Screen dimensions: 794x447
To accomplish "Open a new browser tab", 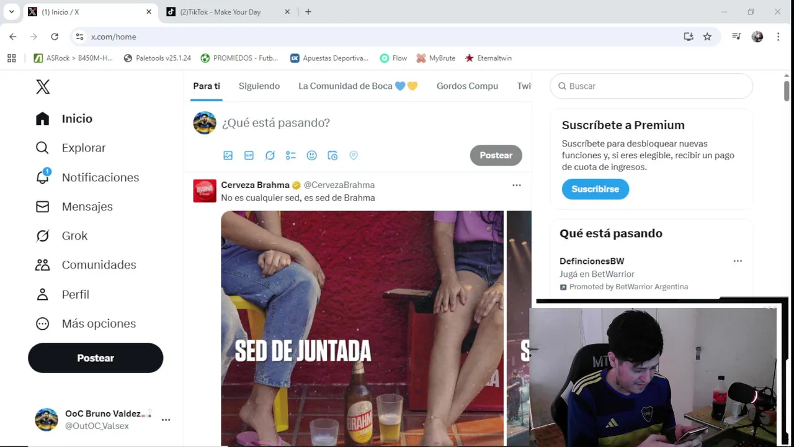I will click(308, 12).
